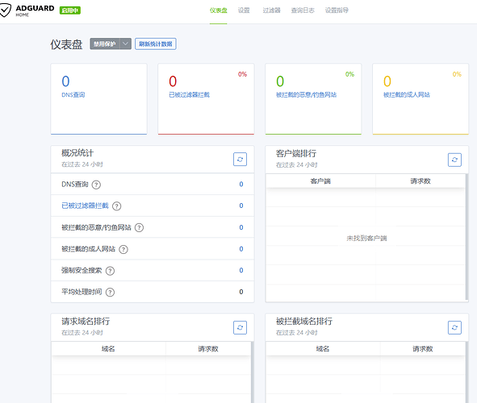Open the 过滤器 menu
This screenshot has height=403, width=477.
(x=271, y=10)
